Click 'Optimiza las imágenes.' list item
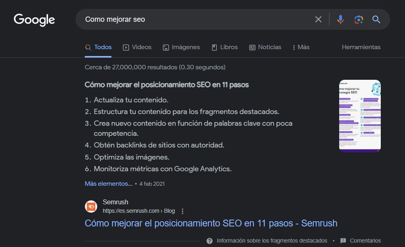Image resolution: width=405 pixels, height=247 pixels. point(132,157)
